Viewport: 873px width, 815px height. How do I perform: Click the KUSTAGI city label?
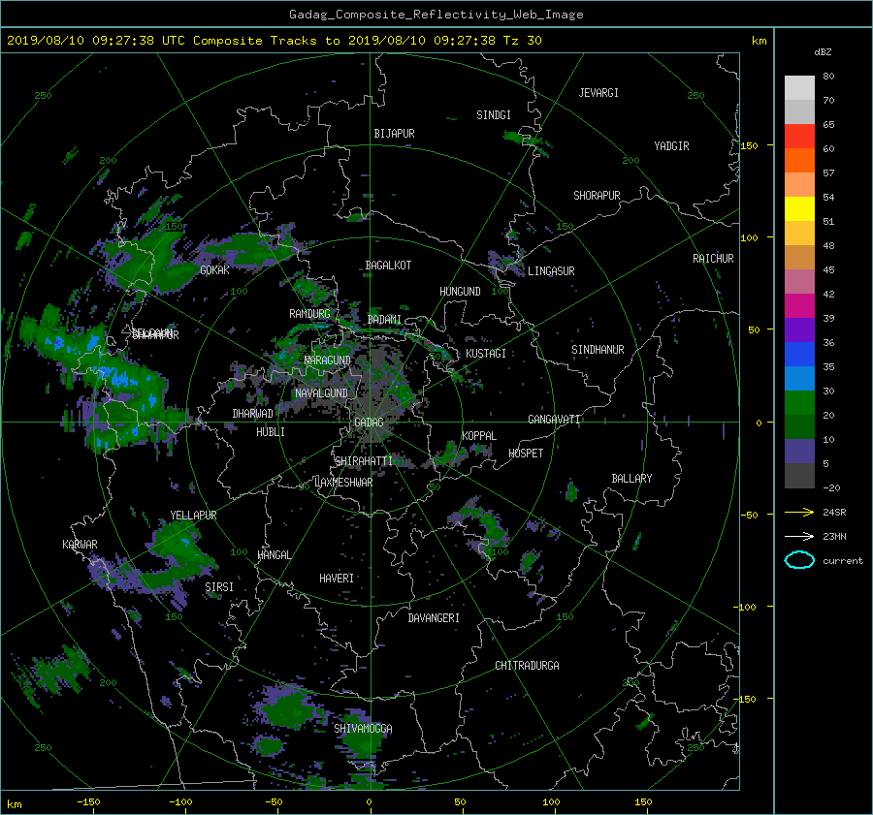(486, 354)
